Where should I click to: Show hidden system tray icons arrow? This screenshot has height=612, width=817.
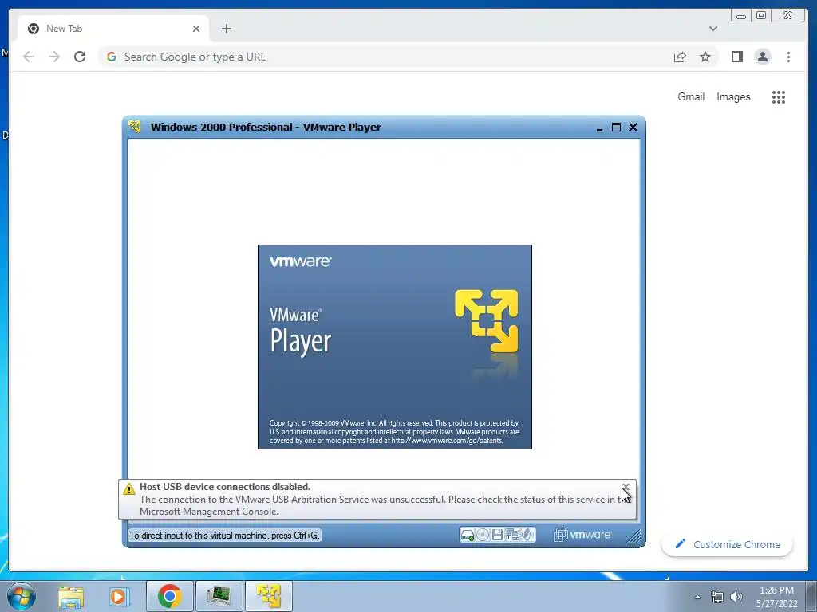[697, 597]
